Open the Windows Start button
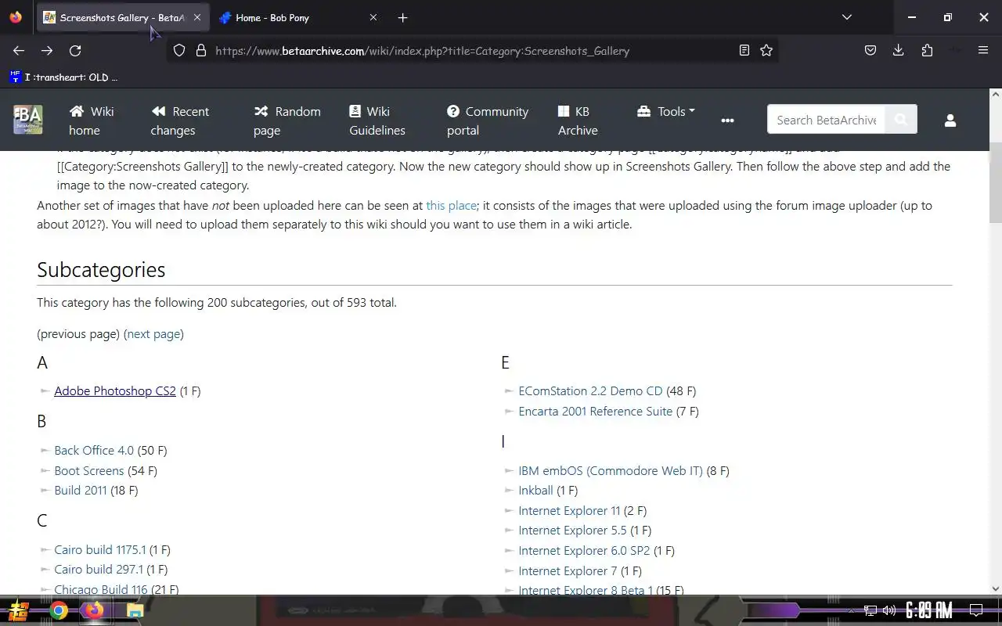This screenshot has height=626, width=1002. point(18,610)
